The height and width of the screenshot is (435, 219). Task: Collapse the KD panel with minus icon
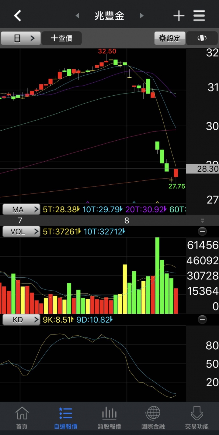tap(202, 320)
